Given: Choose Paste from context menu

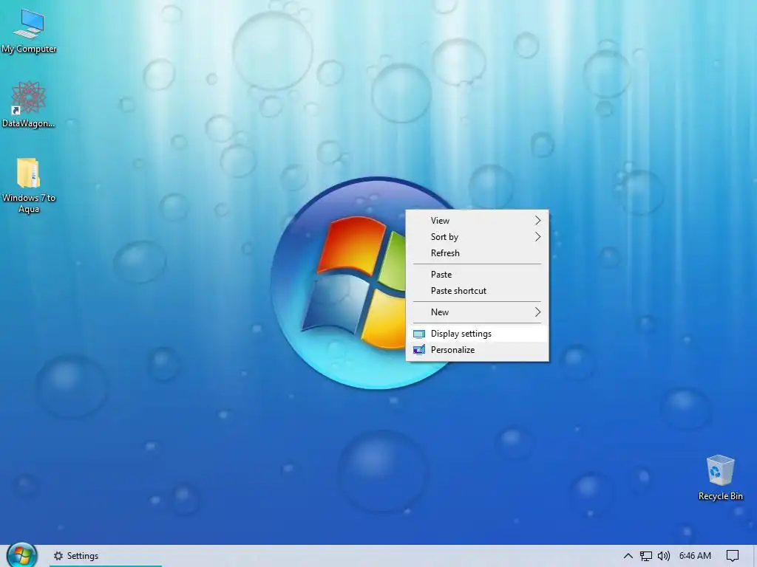Looking at the screenshot, I should point(477,275).
